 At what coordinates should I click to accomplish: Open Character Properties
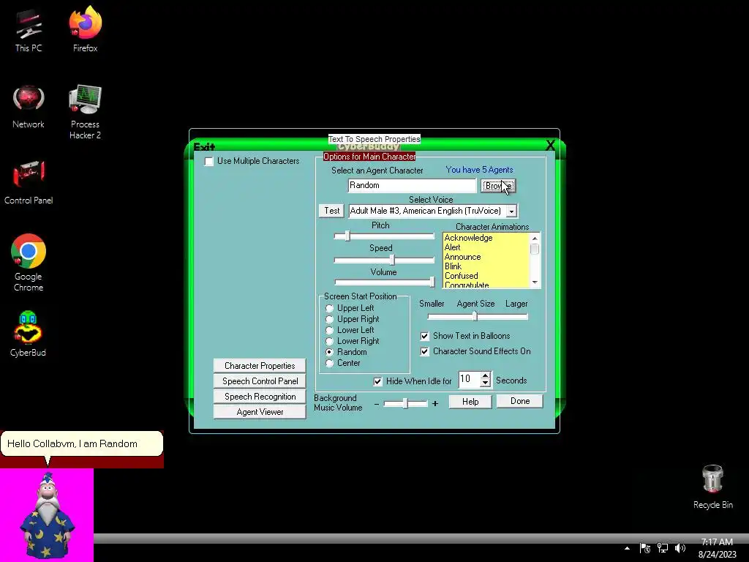point(260,366)
